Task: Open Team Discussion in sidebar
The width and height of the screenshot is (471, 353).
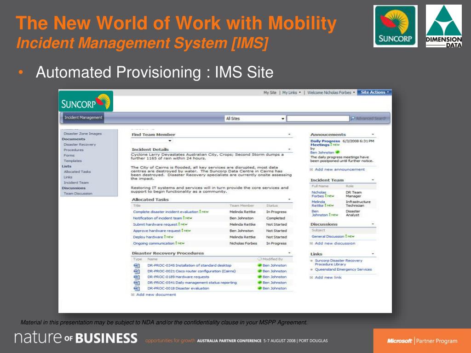Action: pos(78,194)
